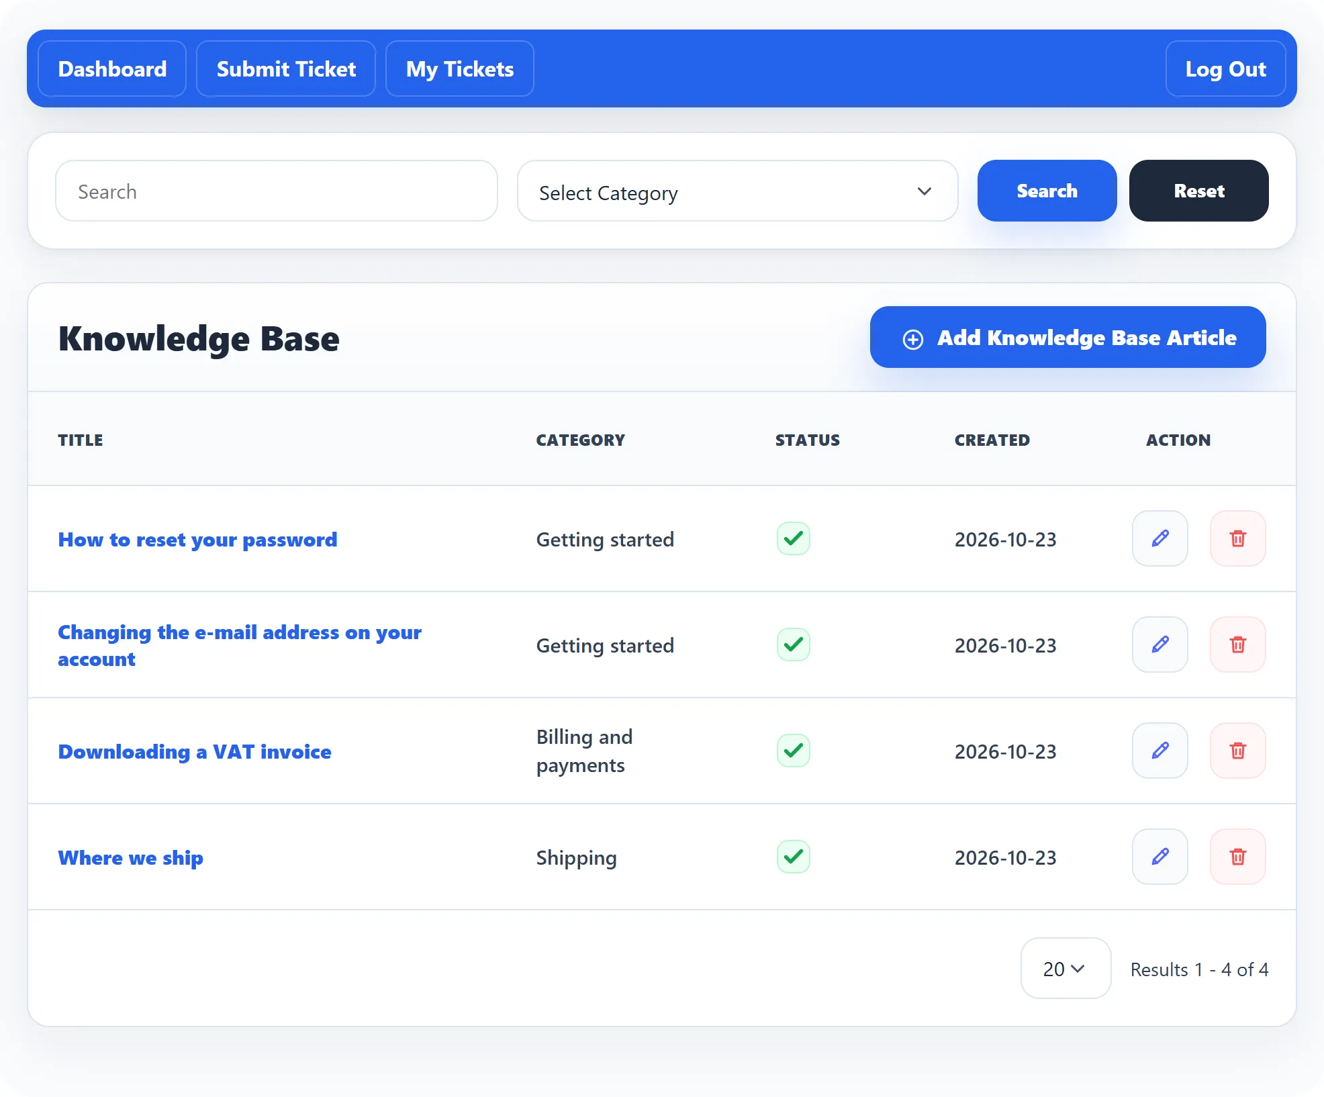The height and width of the screenshot is (1097, 1324).
Task: Go to the Dashboard page
Action: point(112,68)
